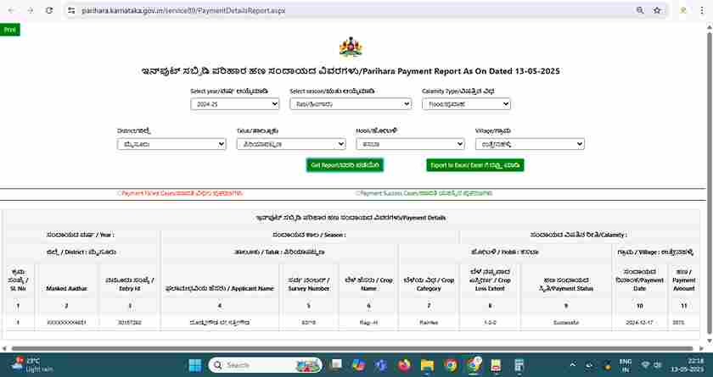The image size is (713, 377).
Task: Click the Crop Loss Extent column header
Action: point(490,280)
